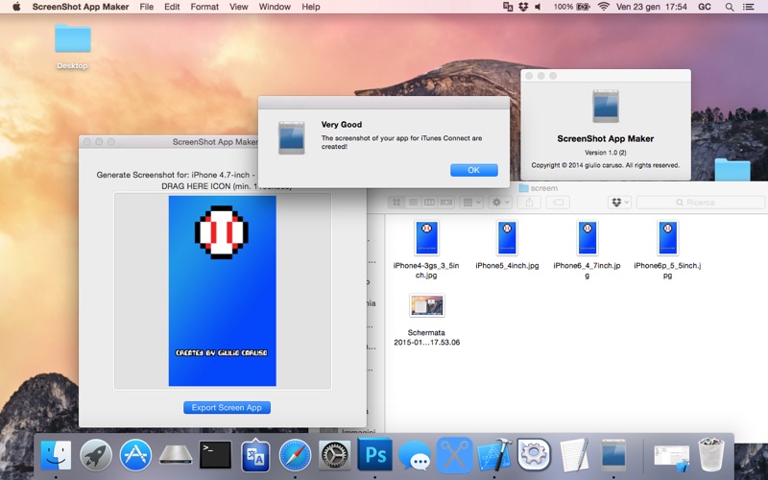This screenshot has height=480, width=768.
Task: Click the app icon in the About window
Action: (606, 106)
